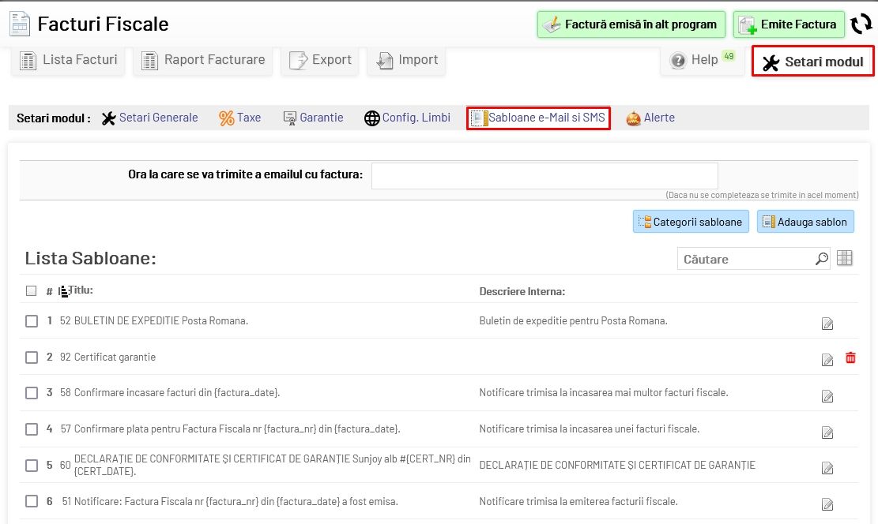Sort list by Titlu column icon
The image size is (878, 524).
tap(63, 291)
